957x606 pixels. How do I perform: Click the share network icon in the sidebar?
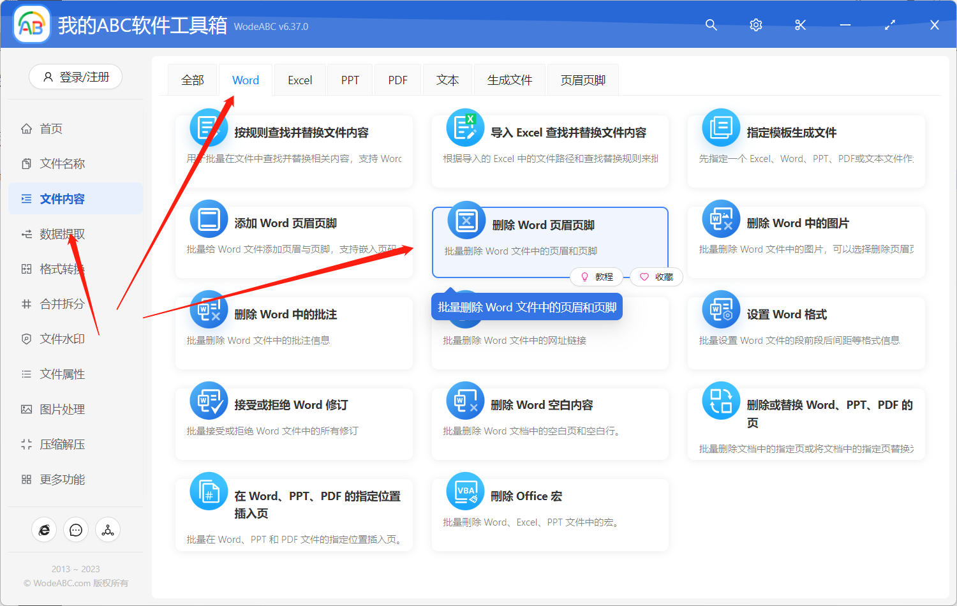click(x=107, y=529)
